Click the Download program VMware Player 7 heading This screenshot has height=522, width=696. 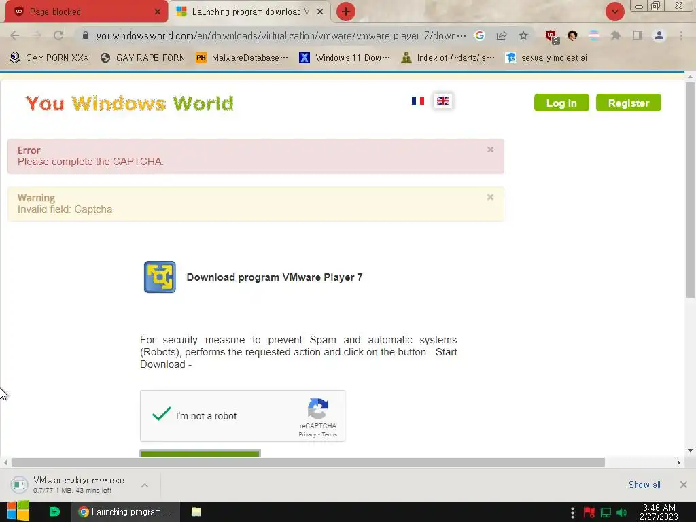pyautogui.click(x=275, y=277)
